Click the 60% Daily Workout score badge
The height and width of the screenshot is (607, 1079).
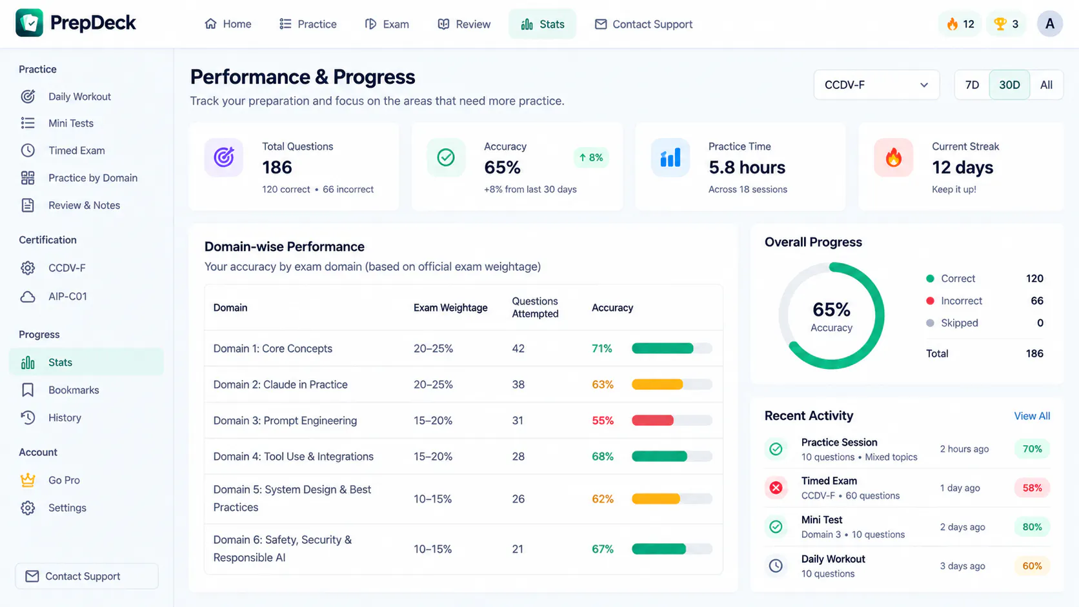pos(1032,566)
